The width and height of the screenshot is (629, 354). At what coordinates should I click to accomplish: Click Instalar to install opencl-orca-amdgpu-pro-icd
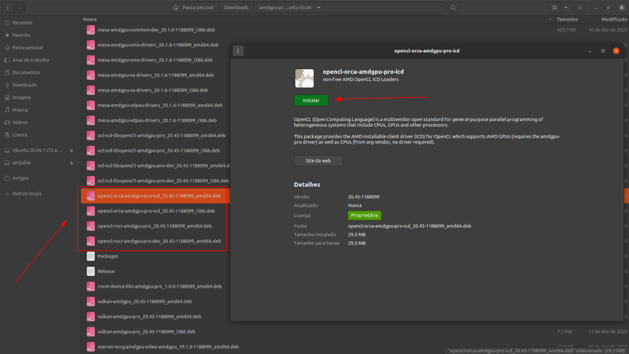coord(311,100)
